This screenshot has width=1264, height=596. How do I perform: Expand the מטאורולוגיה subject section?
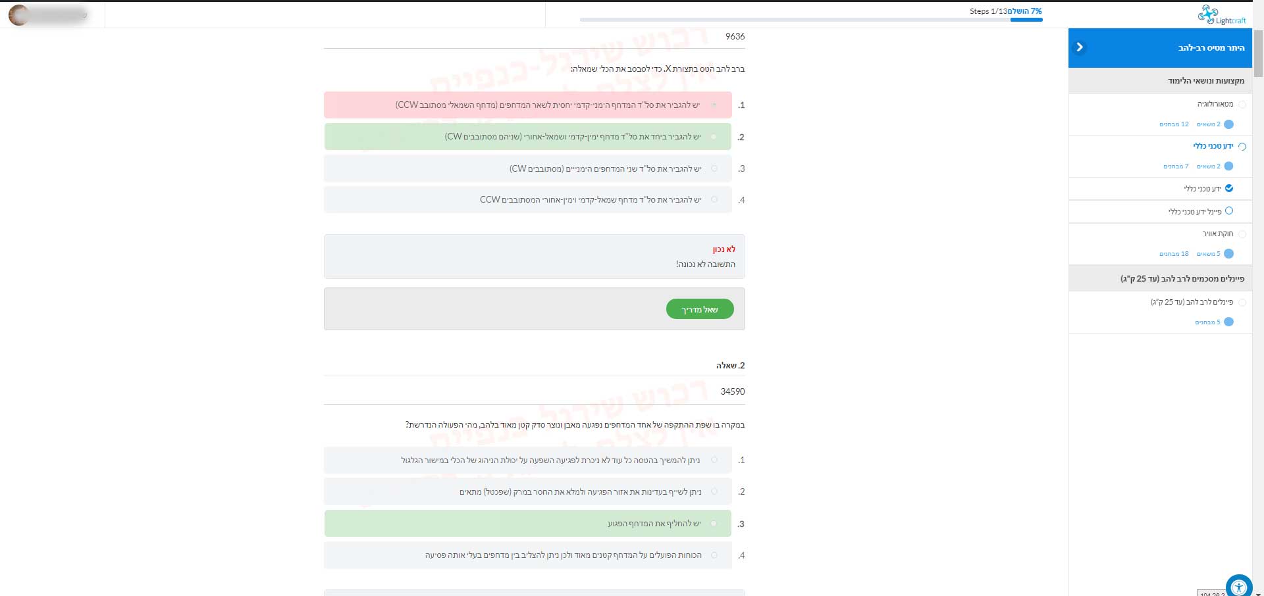point(1215,104)
